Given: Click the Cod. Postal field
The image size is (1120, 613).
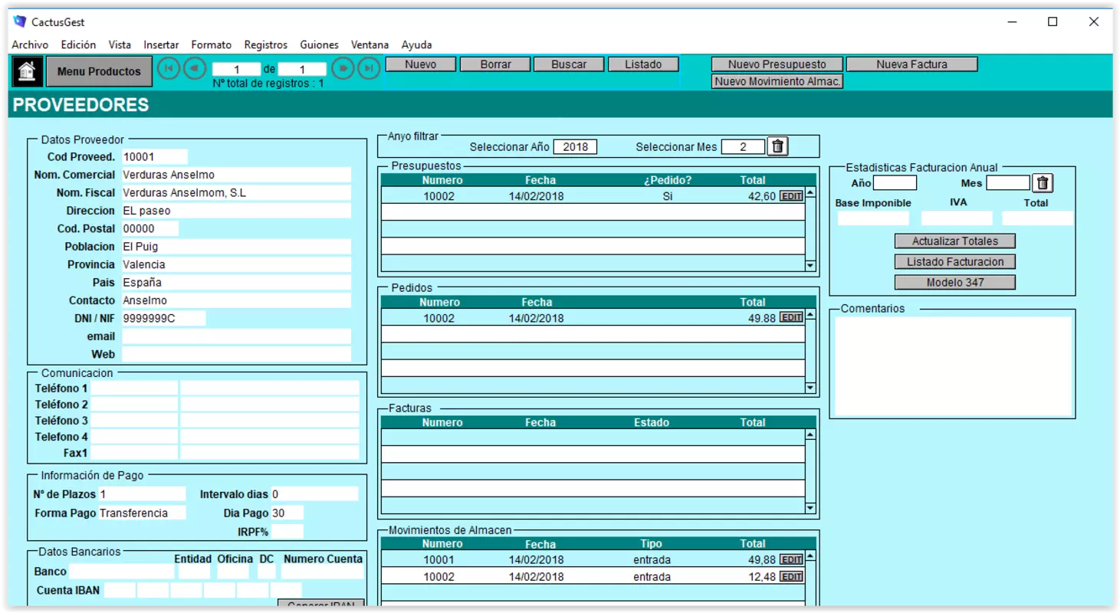Looking at the screenshot, I should [149, 228].
